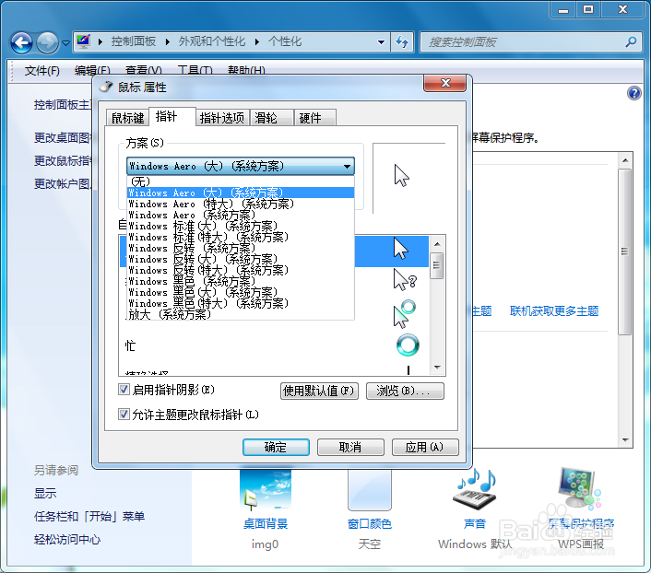The image size is (651, 573).
Task: Click 桌面背景 thumbnail icon
Action: pyautogui.click(x=266, y=489)
